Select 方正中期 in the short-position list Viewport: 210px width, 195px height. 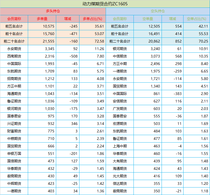[x=120, y=64]
